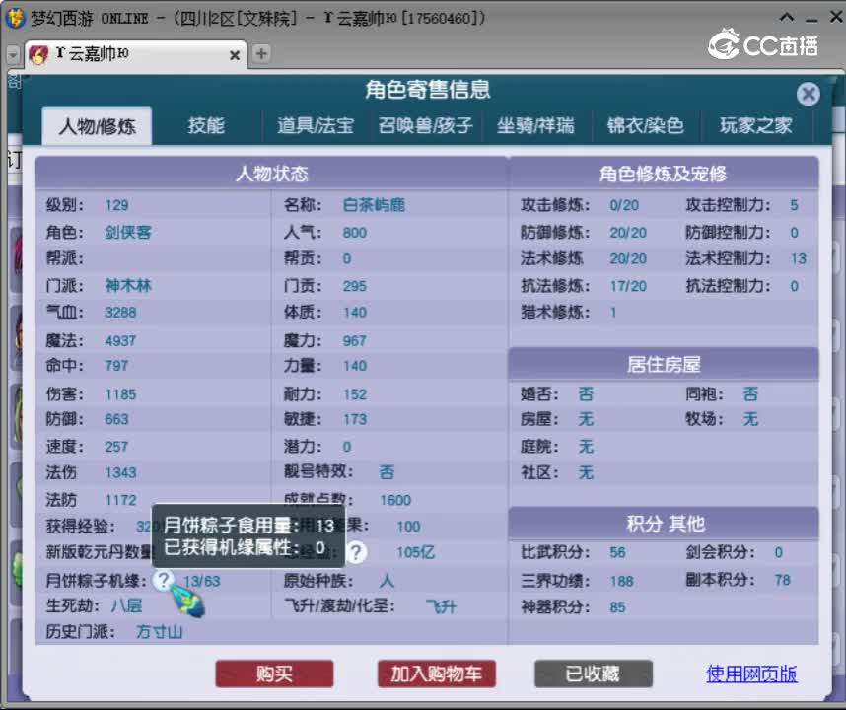Click the 成就点数 value 1600
This screenshot has width=846, height=710.
(395, 500)
